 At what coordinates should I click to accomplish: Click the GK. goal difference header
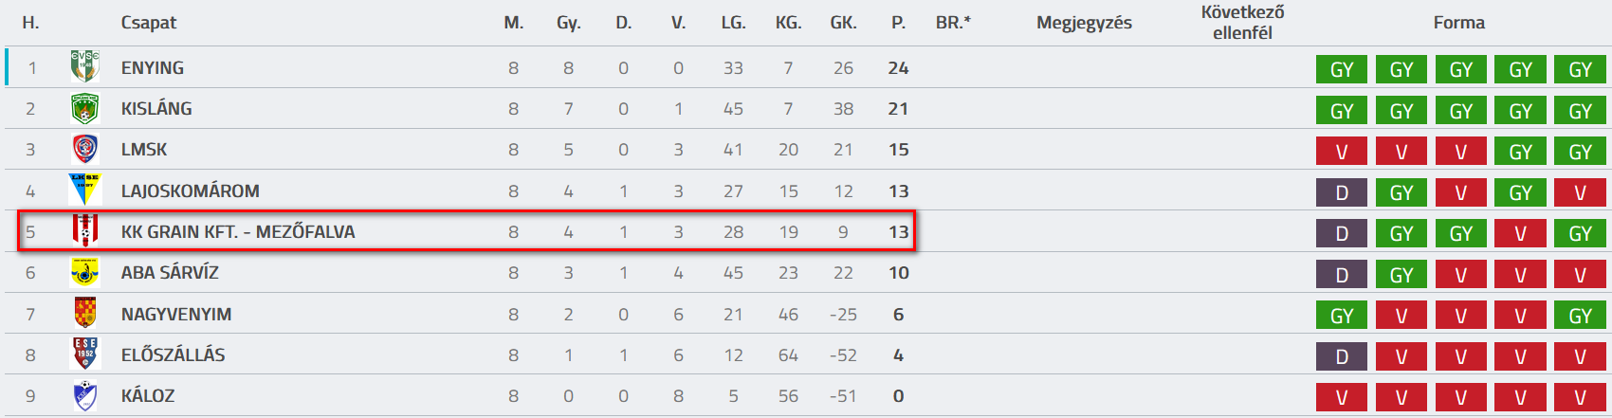pos(843,23)
